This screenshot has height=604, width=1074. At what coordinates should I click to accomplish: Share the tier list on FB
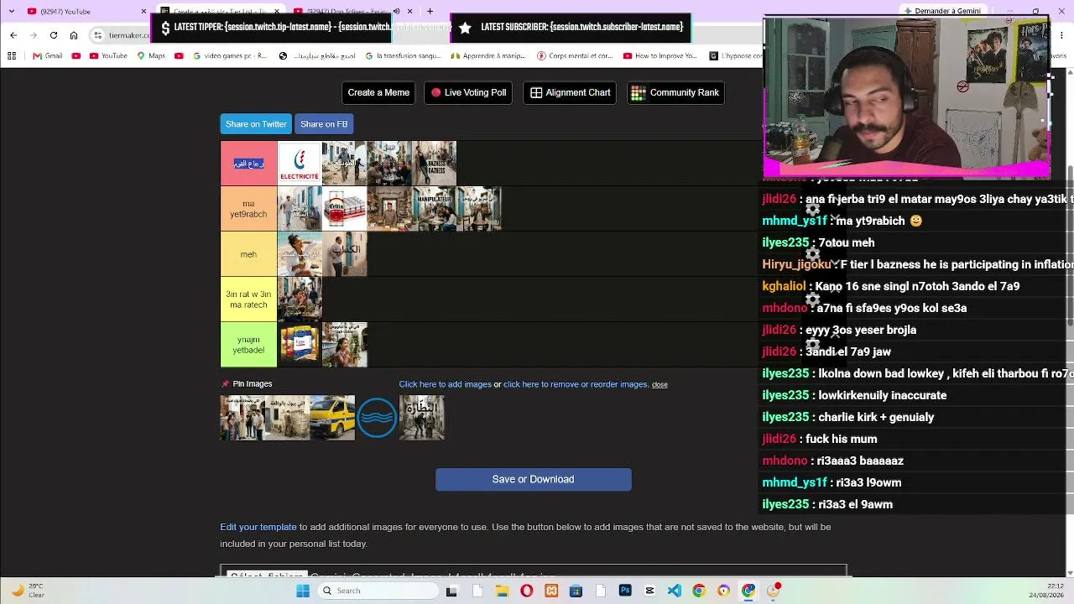click(x=324, y=124)
